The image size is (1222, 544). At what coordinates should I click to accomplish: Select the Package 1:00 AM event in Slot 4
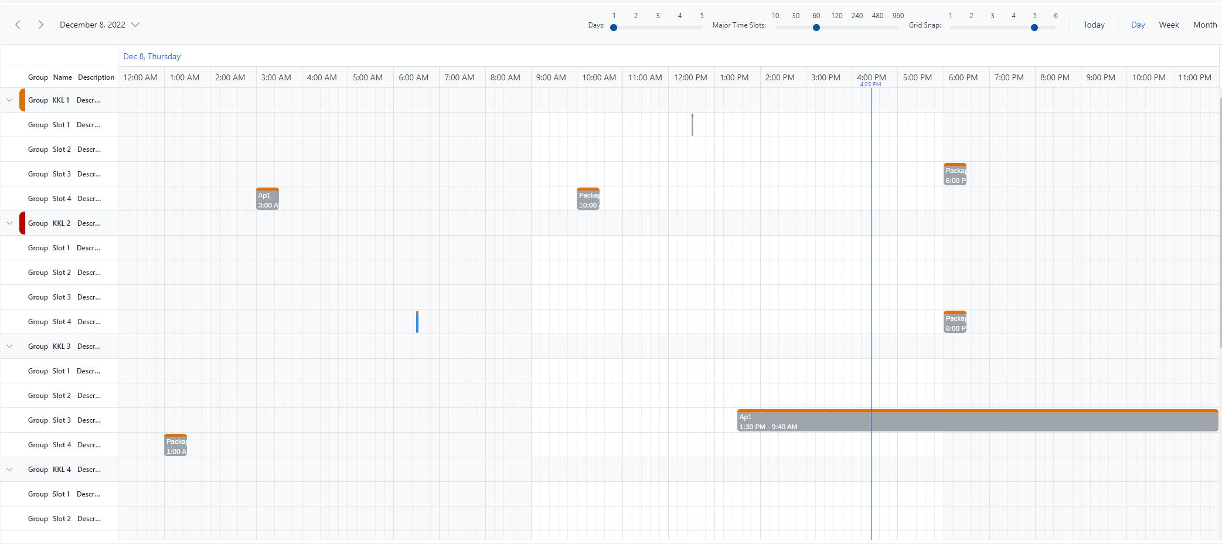click(175, 446)
